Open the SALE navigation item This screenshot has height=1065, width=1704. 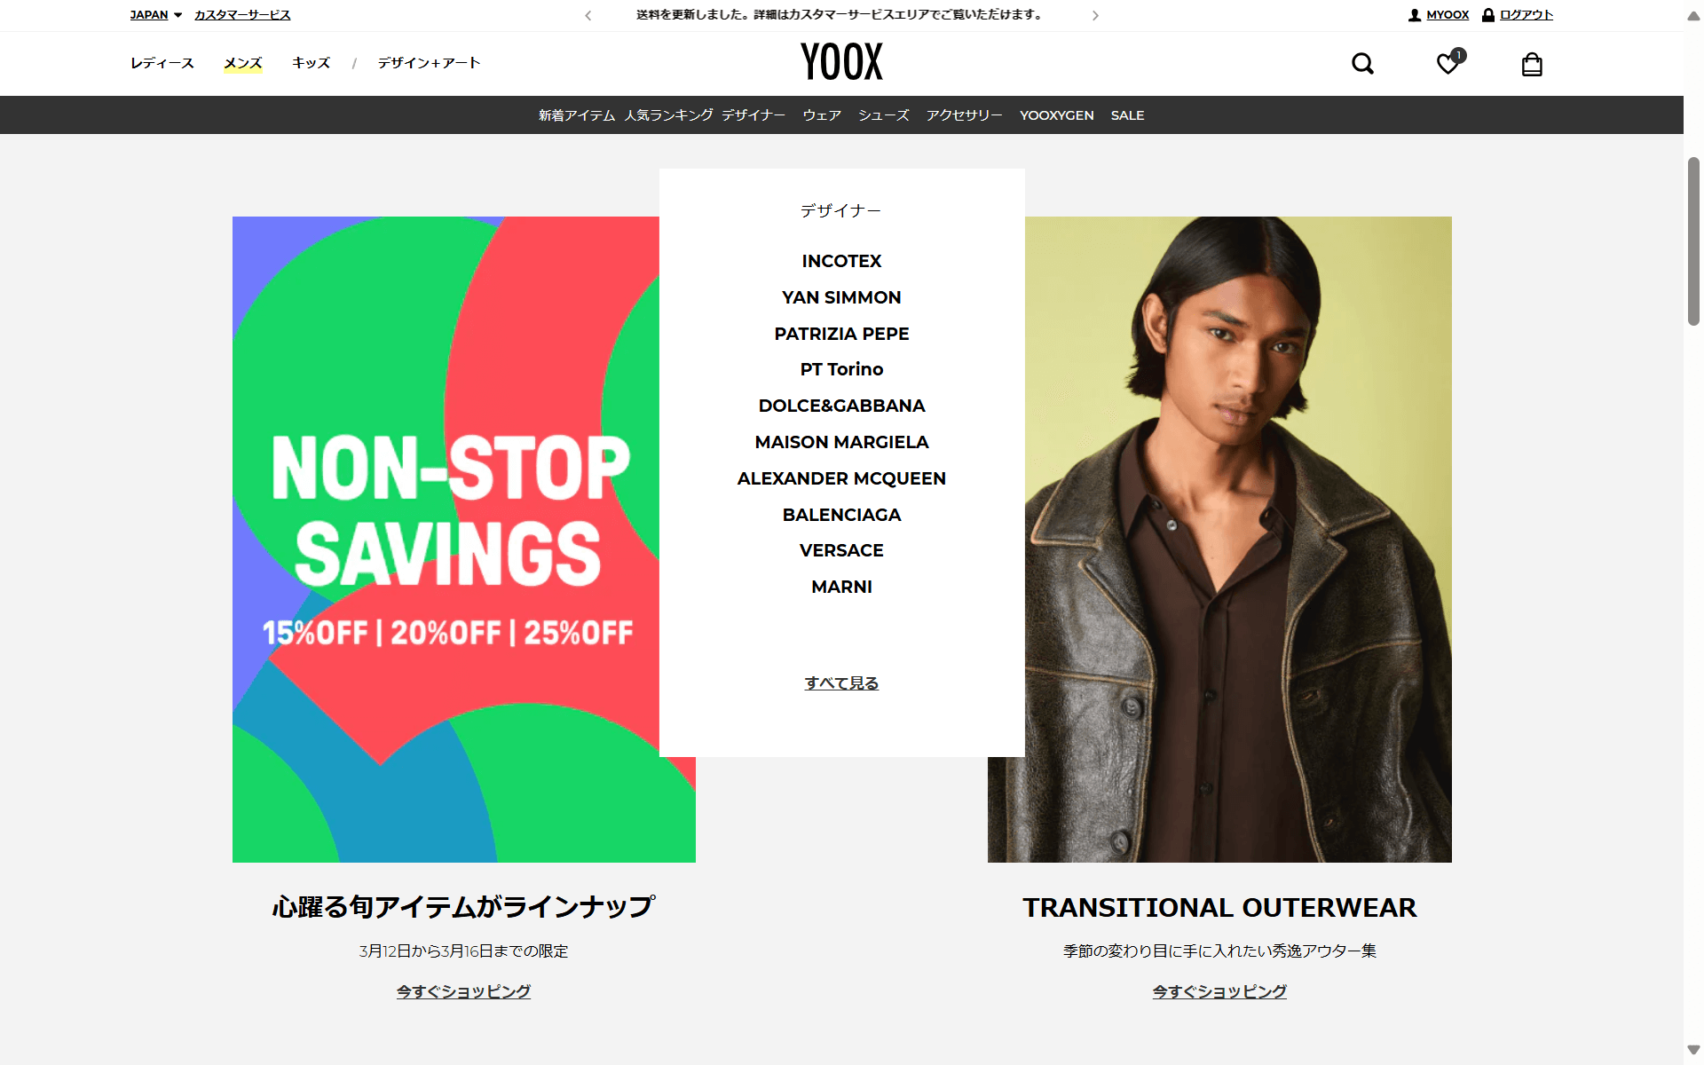(1127, 115)
